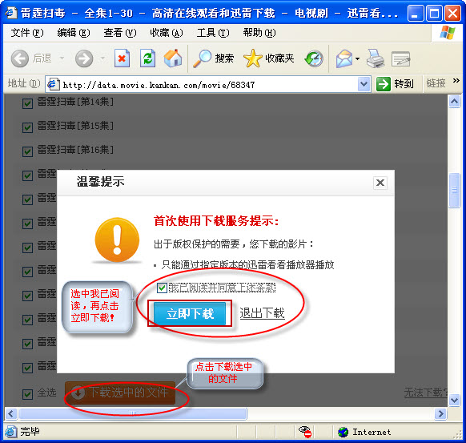Open the 查看(V) menu
466x443 pixels.
tap(120, 32)
